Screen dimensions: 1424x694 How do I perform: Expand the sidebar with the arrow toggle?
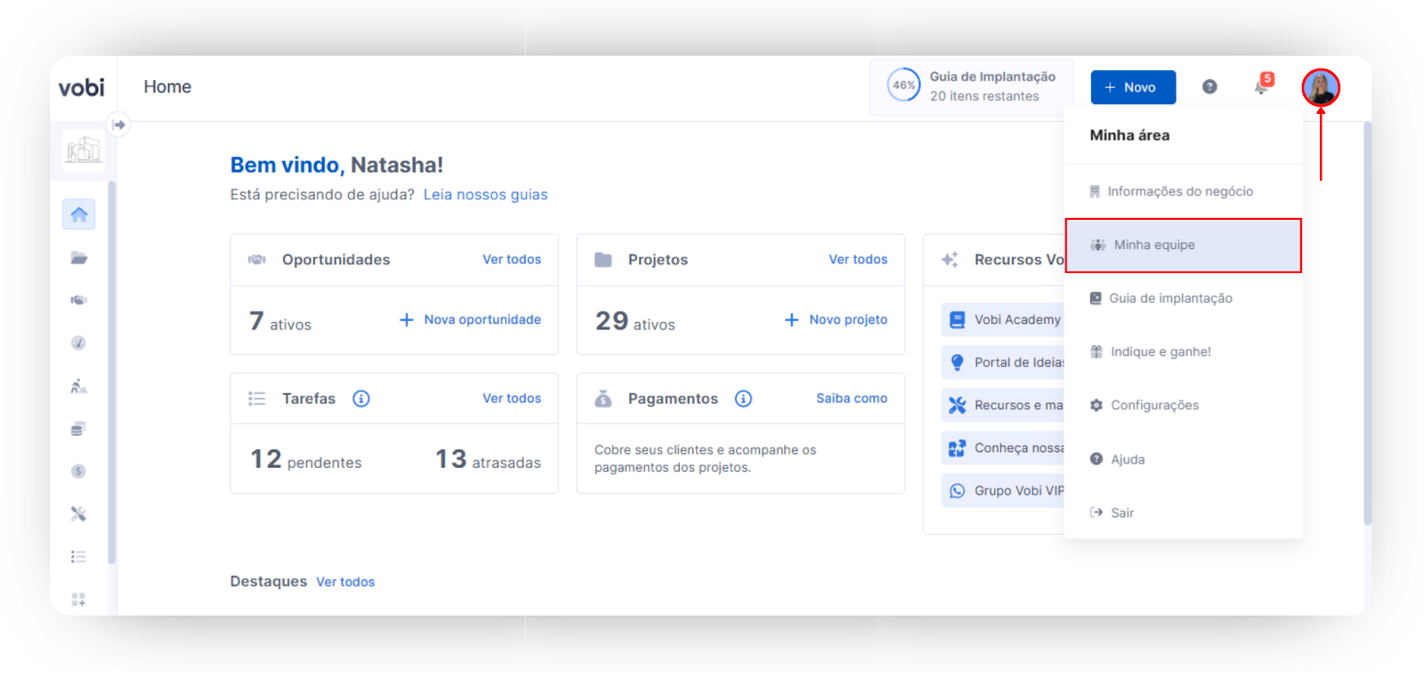click(119, 125)
